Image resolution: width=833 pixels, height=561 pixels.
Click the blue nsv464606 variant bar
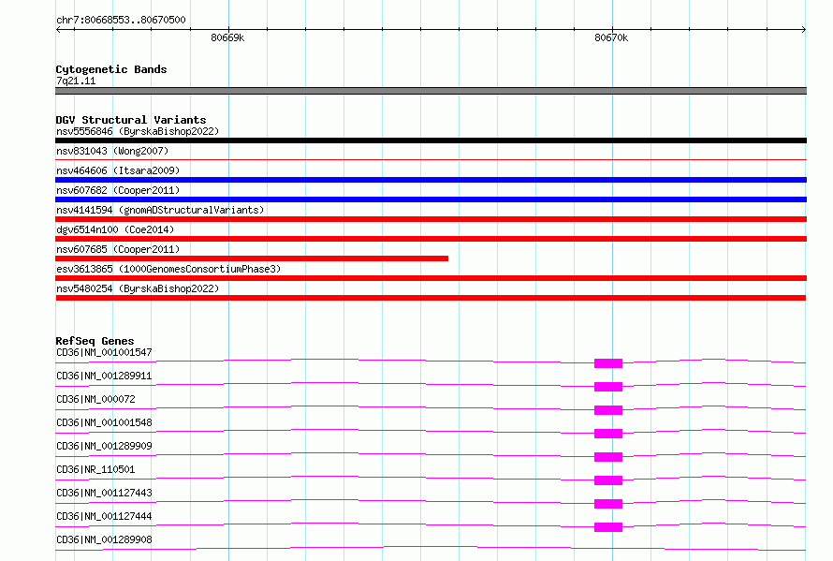coord(431,180)
